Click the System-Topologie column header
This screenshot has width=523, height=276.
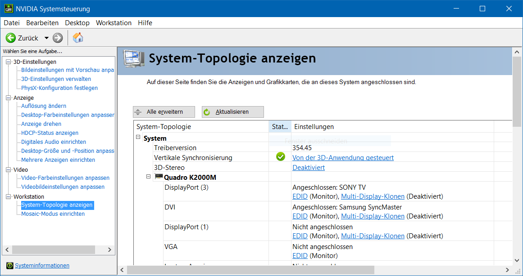pyautogui.click(x=201, y=126)
